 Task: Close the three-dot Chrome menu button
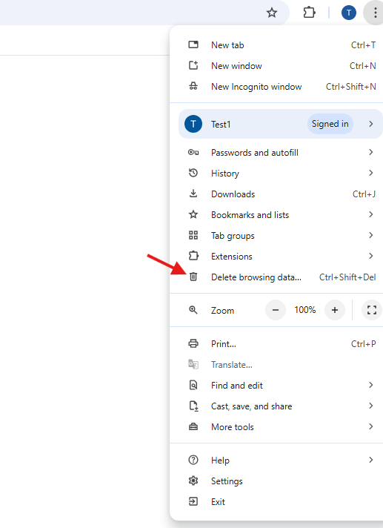pyautogui.click(x=374, y=13)
